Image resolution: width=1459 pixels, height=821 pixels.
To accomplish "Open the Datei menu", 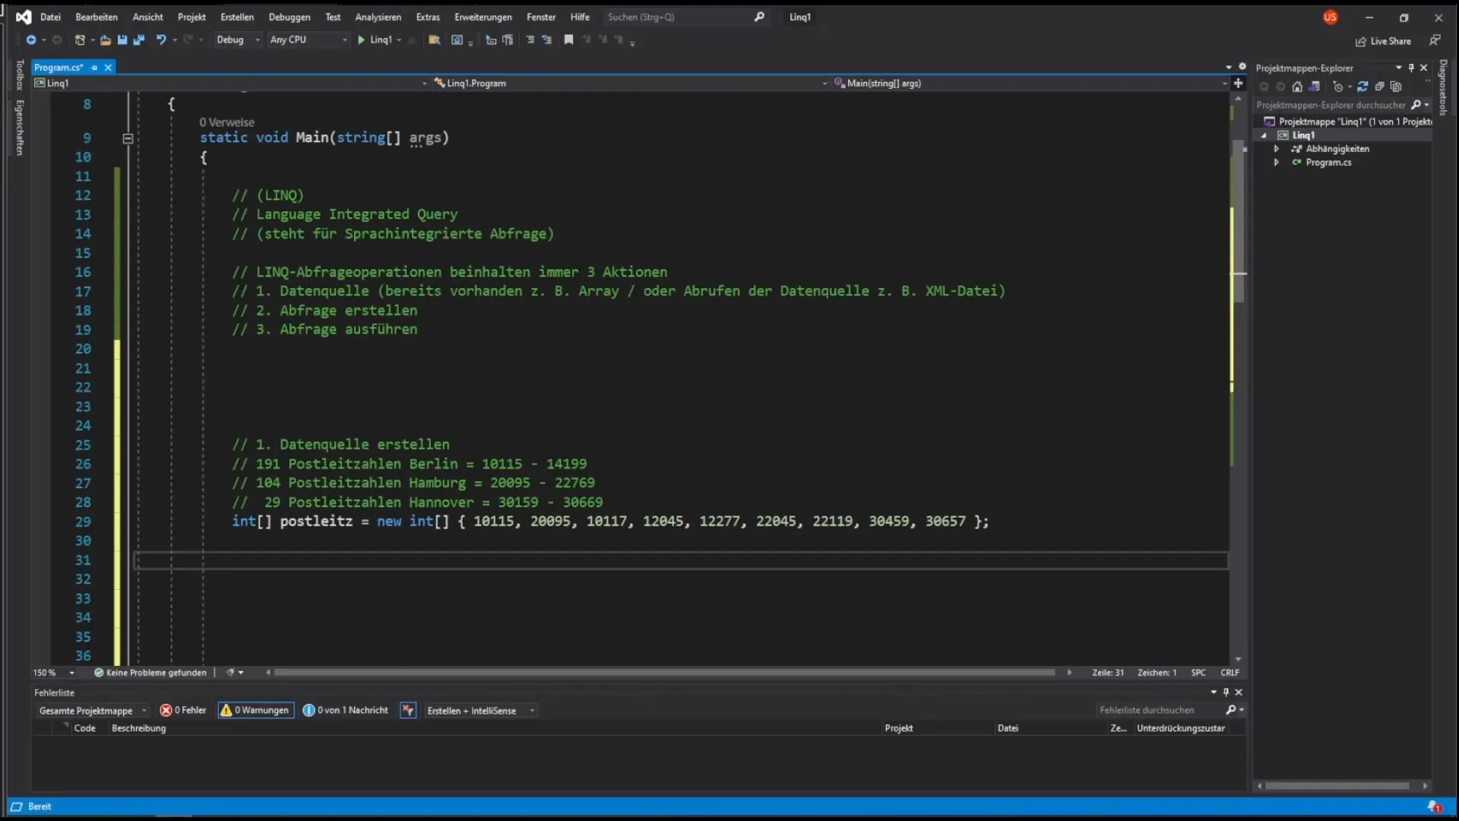I will 50,17.
